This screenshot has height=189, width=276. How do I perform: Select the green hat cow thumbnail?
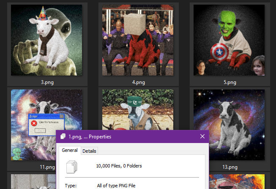pos(138,110)
